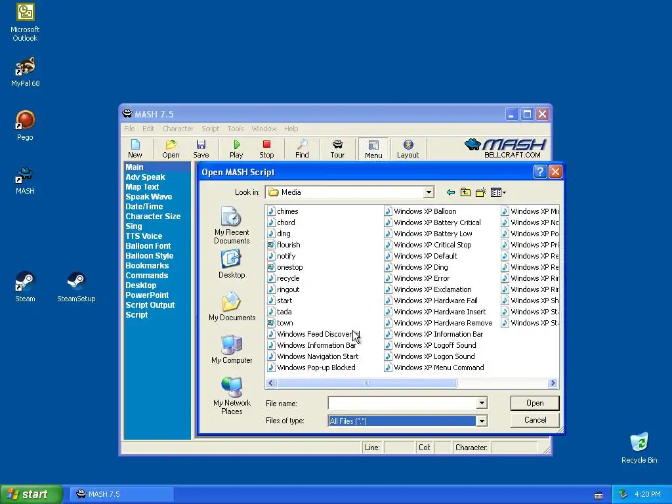The image size is (672, 504).
Task: Open the Window menu in MASH
Action: coord(264,129)
